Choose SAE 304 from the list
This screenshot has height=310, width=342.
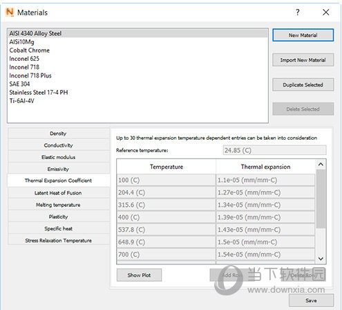(138, 84)
